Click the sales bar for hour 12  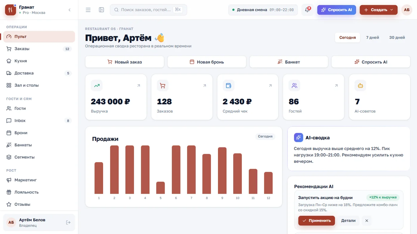(268, 183)
